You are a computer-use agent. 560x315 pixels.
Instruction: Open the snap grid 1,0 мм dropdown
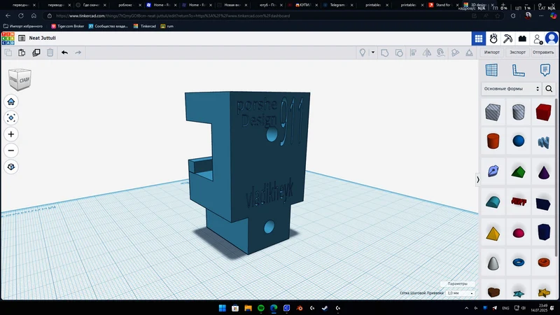[461, 293]
